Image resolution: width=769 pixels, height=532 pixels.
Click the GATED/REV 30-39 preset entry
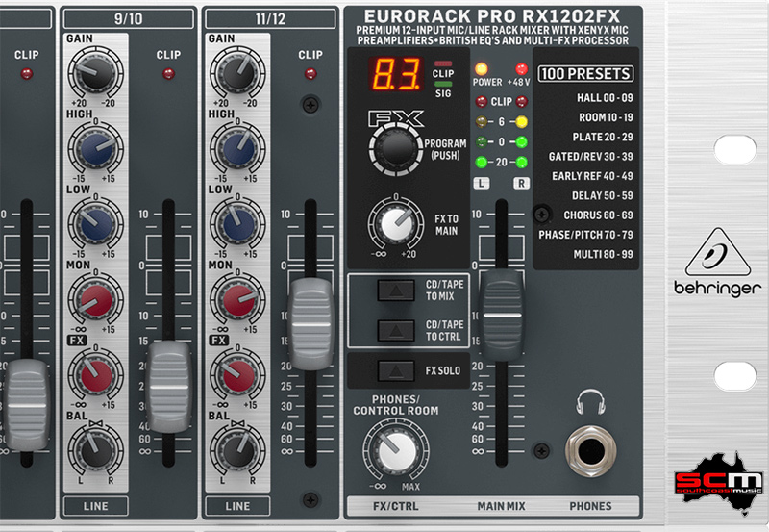tap(591, 157)
